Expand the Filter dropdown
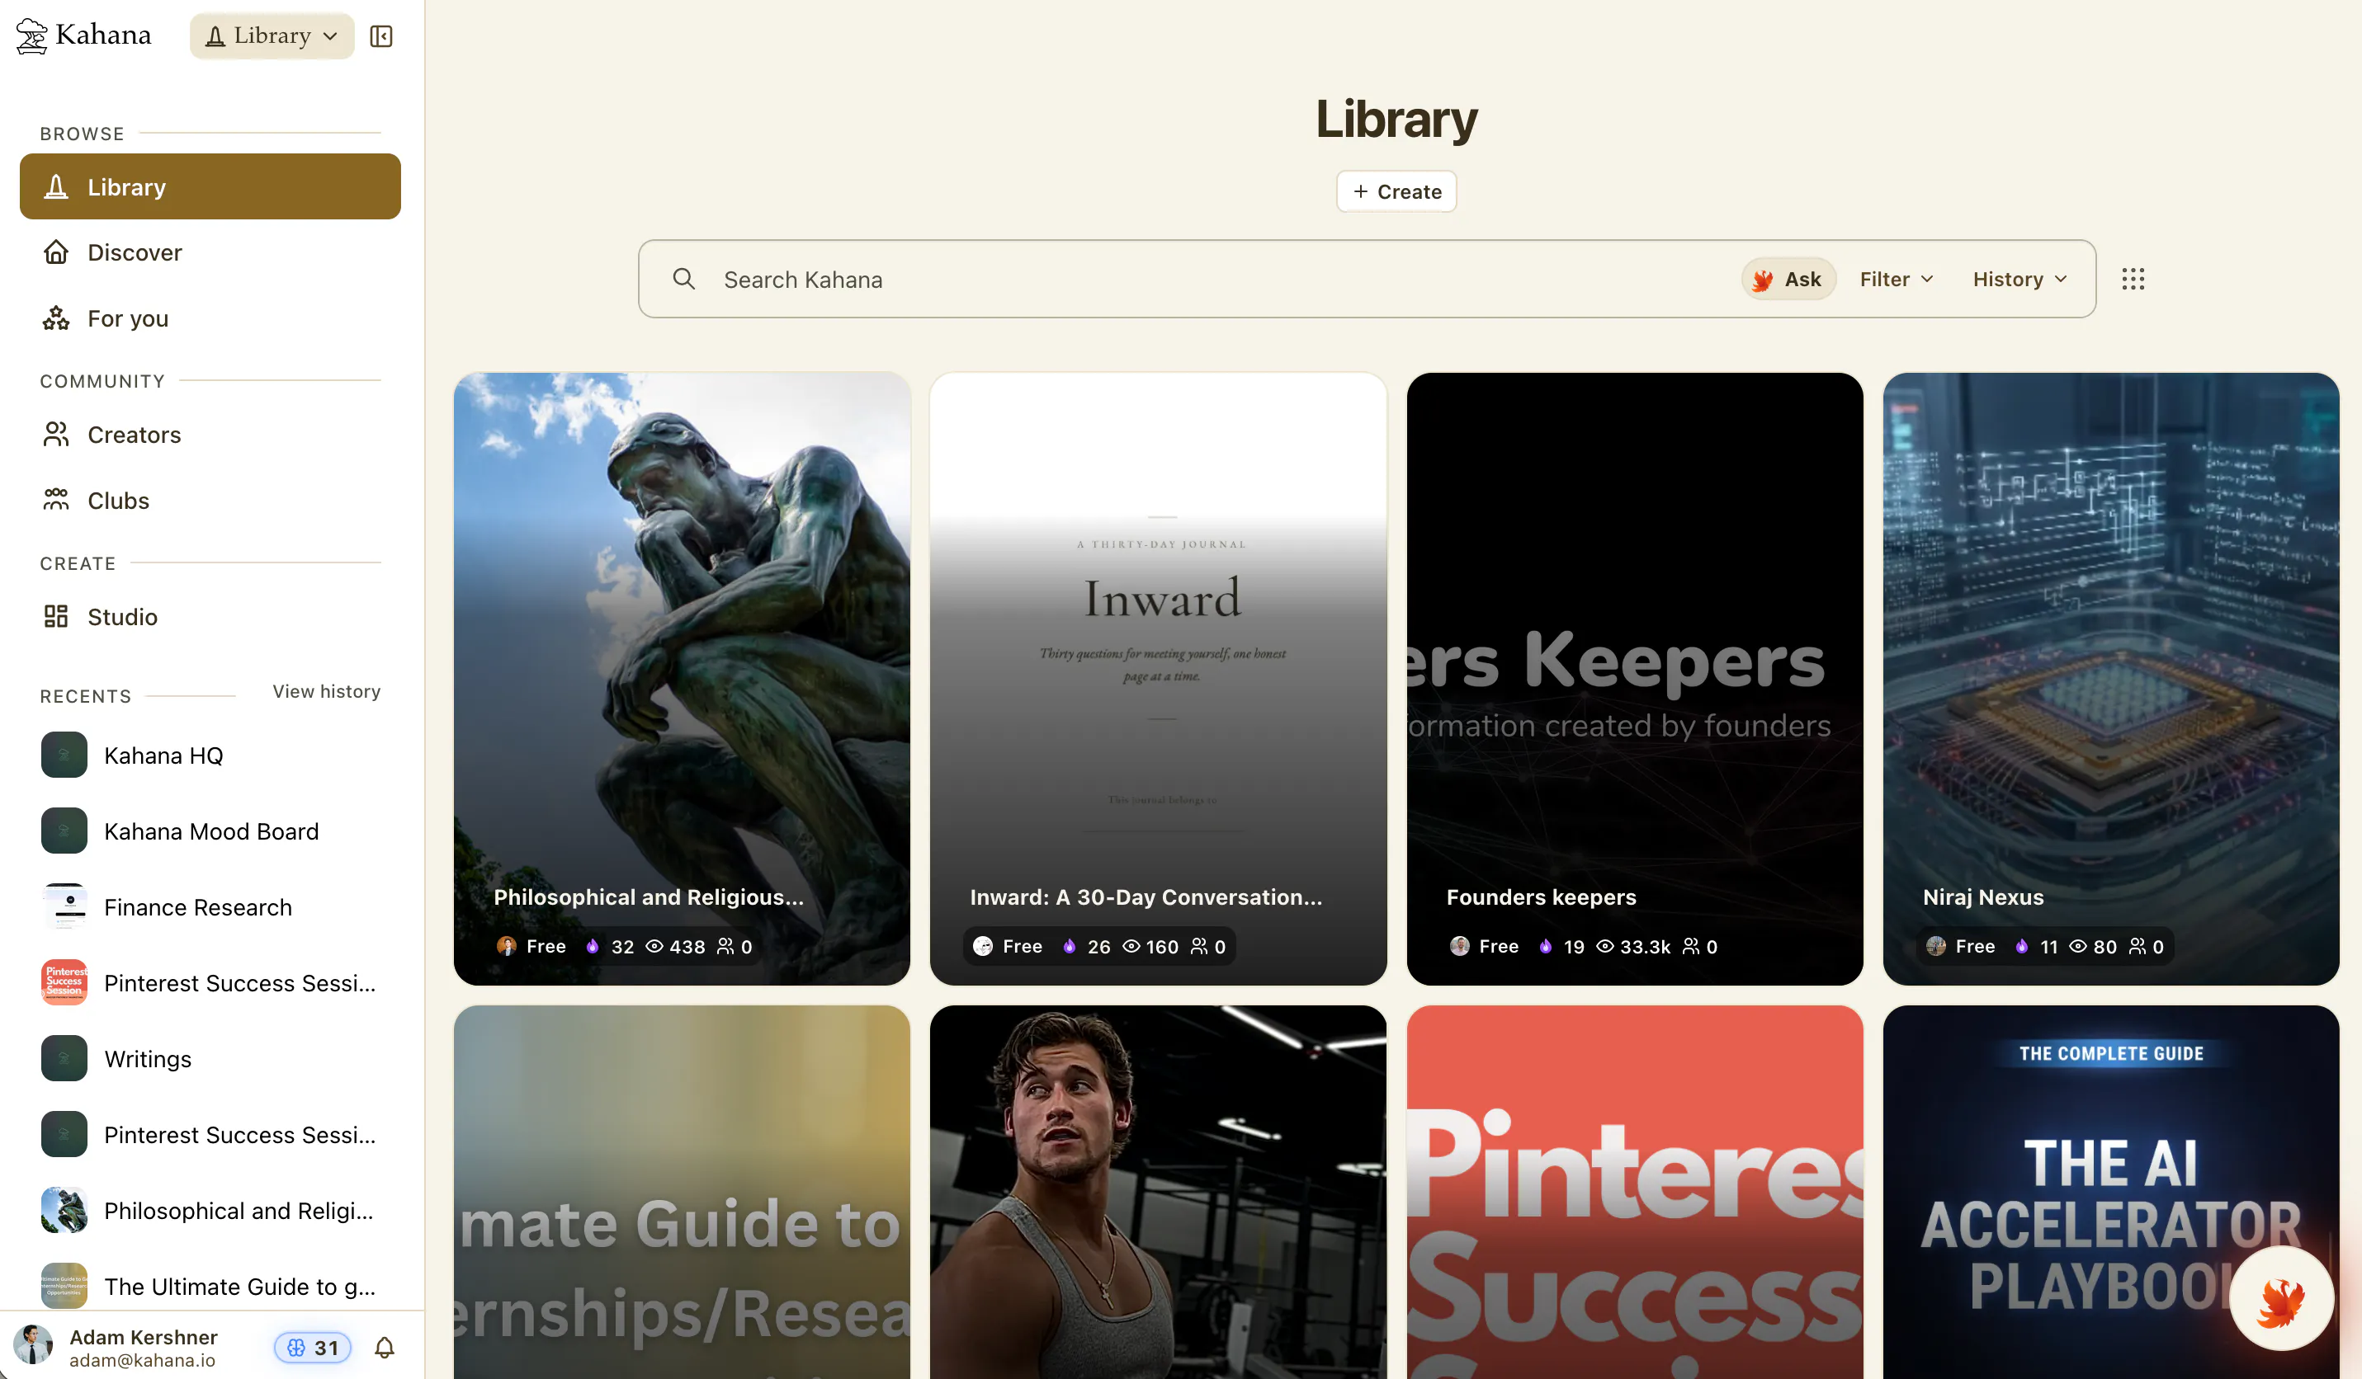This screenshot has width=2362, height=1379. coord(1897,279)
